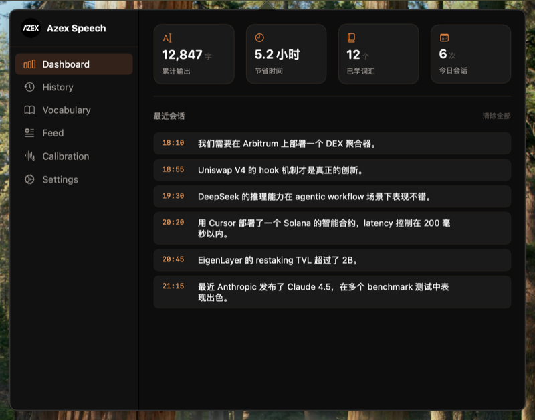This screenshot has width=535, height=420.
Task: Open the 20:20 Cursor Solana conversation entry
Action: pyautogui.click(x=332, y=228)
